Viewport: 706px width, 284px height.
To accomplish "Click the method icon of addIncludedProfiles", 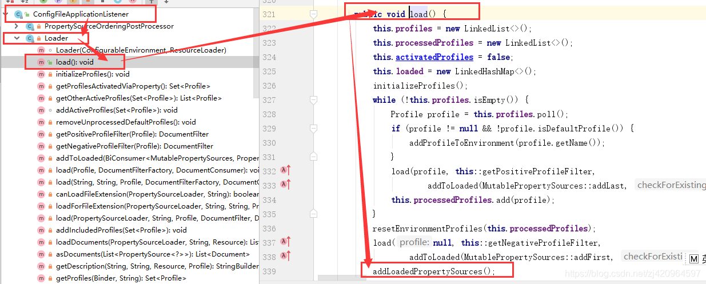I will 41,230.
